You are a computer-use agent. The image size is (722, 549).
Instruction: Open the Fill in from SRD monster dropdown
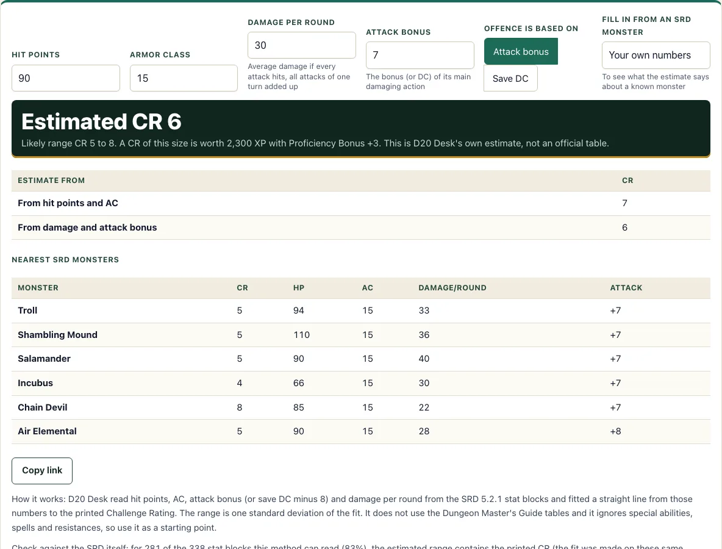656,56
